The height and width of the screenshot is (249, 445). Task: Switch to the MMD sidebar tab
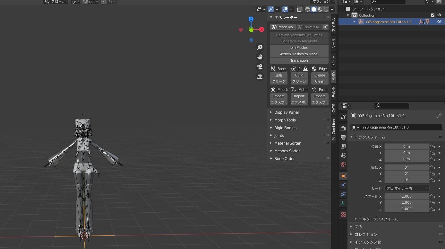tap(334, 76)
